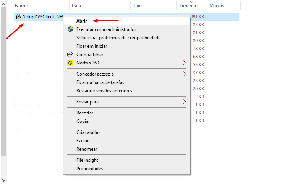Sort files by the Nome column header

point(21,6)
